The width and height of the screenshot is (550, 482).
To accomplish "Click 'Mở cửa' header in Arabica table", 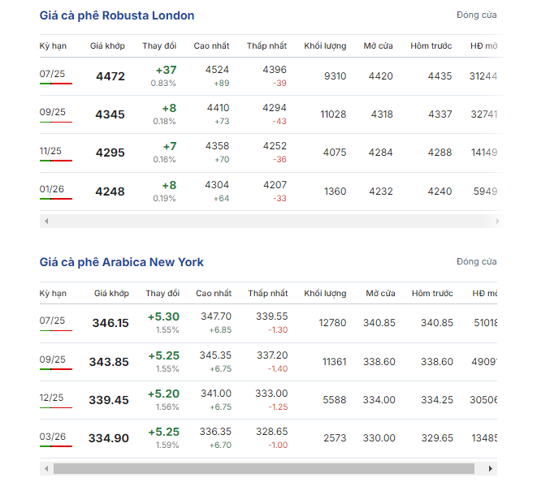I will click(380, 293).
